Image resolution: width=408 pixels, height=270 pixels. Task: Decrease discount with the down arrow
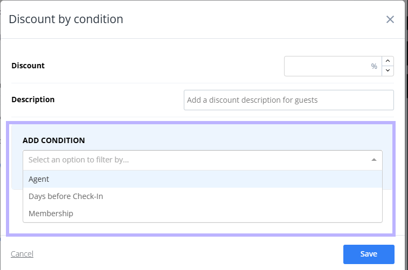(388, 71)
